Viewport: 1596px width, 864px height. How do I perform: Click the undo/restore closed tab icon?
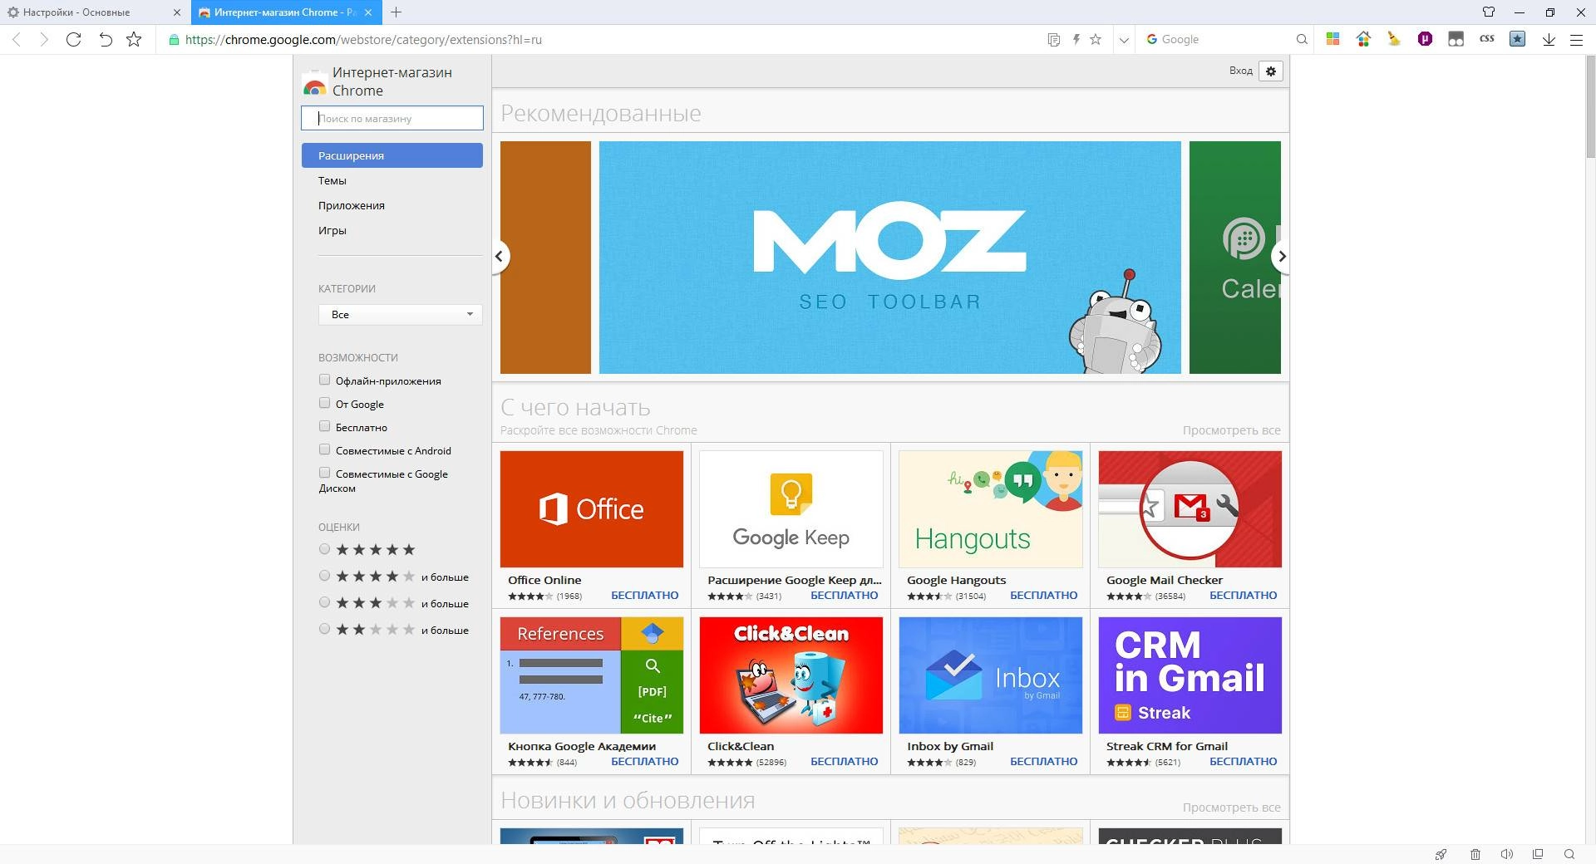(x=105, y=39)
